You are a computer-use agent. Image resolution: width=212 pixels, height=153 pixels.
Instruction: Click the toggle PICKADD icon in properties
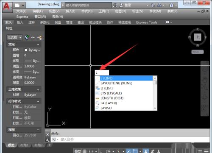[x=27, y=37]
